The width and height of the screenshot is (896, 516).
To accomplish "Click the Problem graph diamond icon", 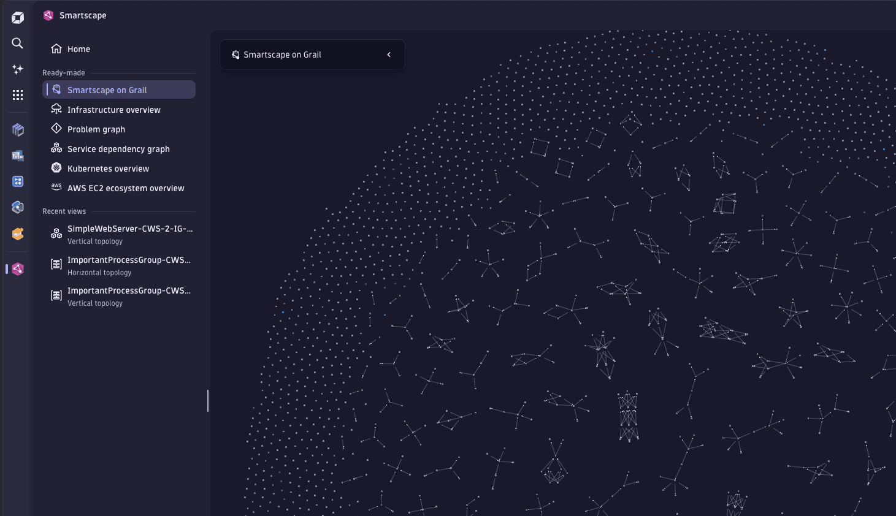I will (56, 129).
